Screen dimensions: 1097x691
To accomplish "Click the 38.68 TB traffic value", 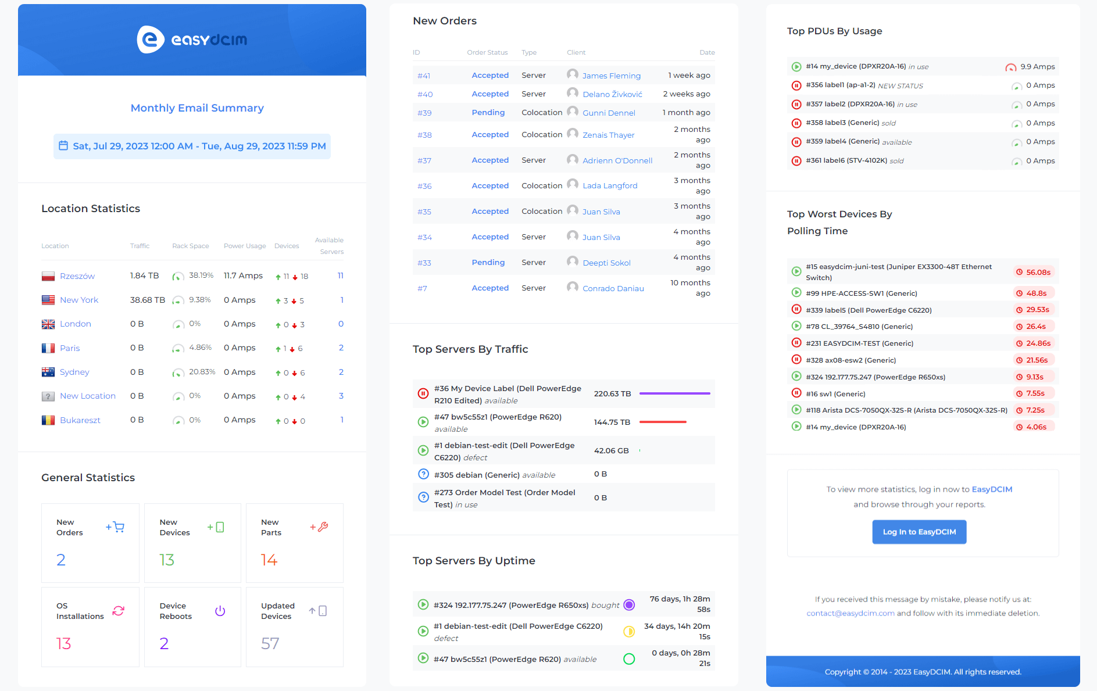I will point(148,300).
